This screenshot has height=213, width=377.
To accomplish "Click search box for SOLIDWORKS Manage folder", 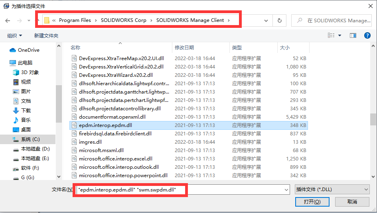I will click(x=331, y=21).
